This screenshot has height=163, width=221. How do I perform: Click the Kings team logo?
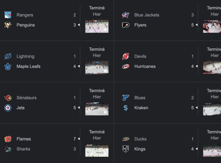(126, 149)
